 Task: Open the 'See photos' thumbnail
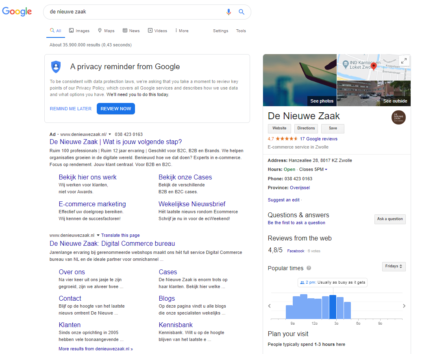[300, 80]
